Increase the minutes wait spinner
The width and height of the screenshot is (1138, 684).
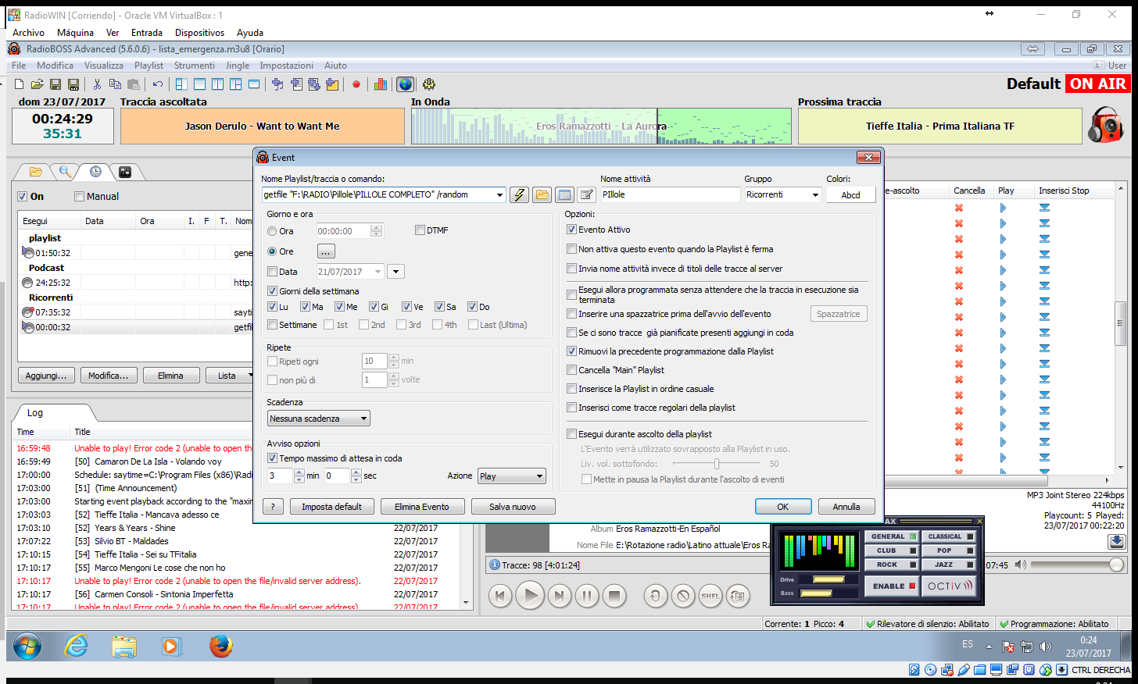(x=299, y=472)
